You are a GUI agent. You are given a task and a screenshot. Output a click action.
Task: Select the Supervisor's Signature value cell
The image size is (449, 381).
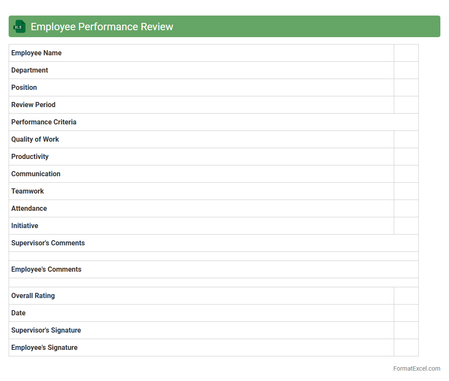[406, 330]
